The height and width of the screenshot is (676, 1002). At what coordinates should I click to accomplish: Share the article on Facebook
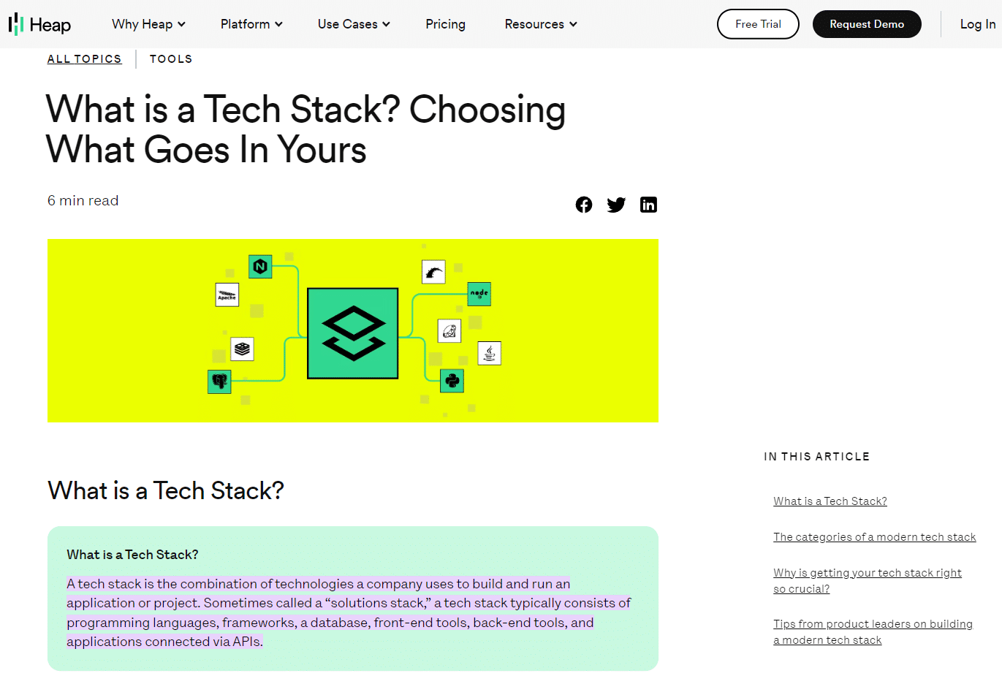583,205
